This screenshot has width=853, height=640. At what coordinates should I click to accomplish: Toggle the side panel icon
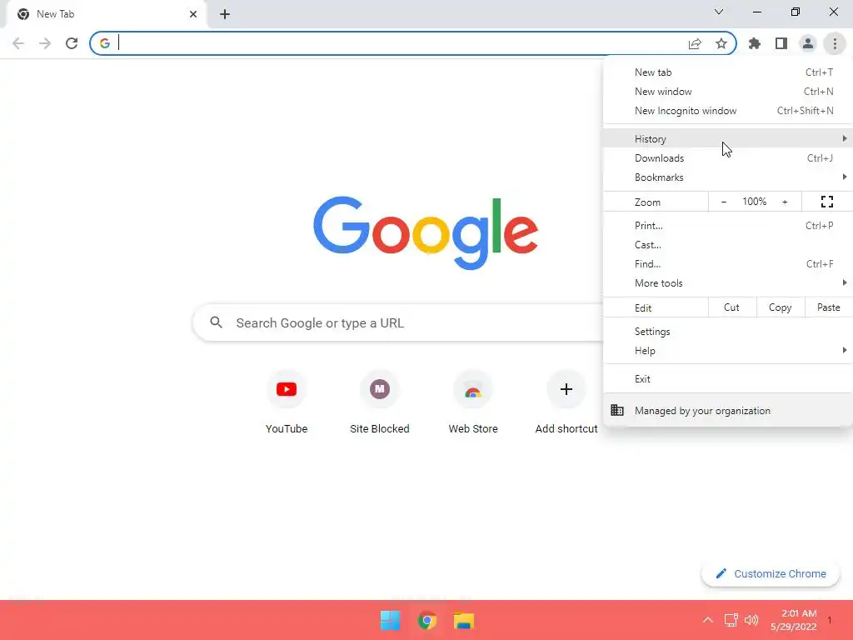click(x=781, y=43)
